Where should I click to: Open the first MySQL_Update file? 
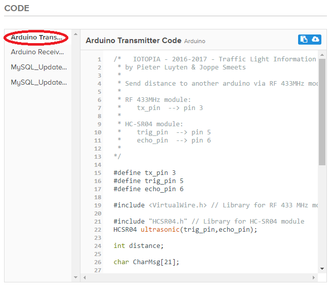point(38,67)
